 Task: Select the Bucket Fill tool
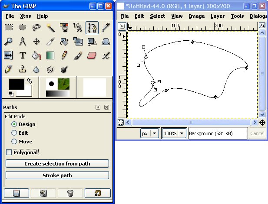tap(36, 55)
